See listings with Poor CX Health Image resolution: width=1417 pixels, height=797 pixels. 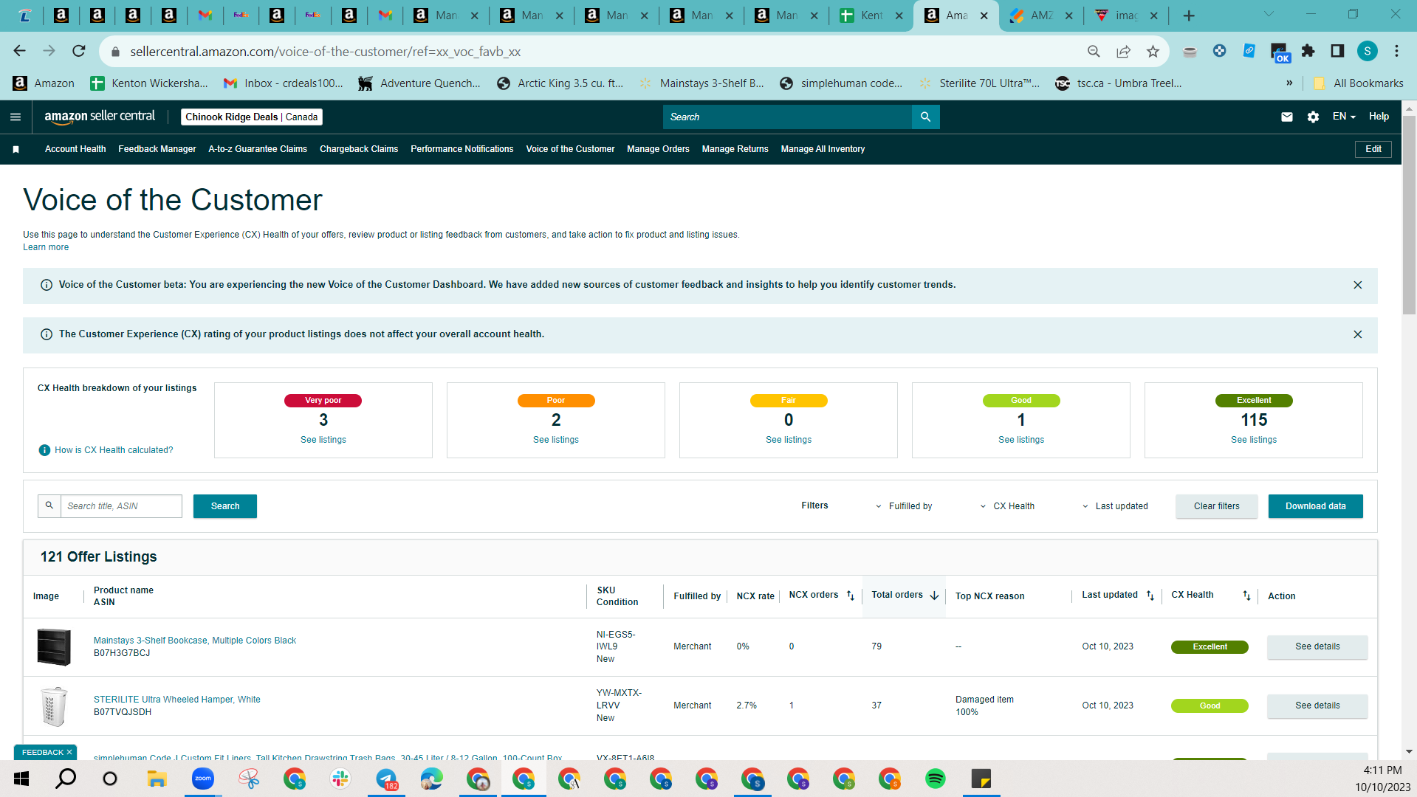pos(556,440)
